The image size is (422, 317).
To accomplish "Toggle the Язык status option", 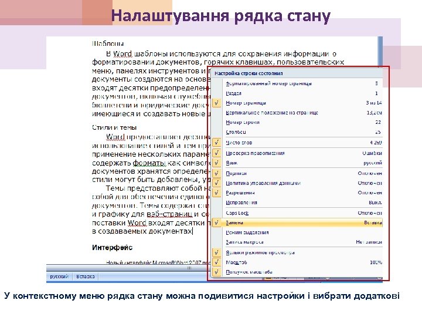I will pyautogui.click(x=297, y=163).
